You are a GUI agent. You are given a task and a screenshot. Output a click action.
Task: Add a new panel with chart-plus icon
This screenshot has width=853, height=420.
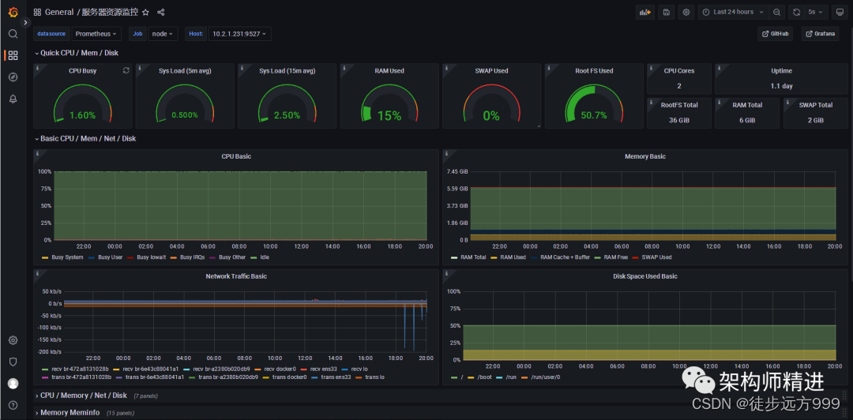(645, 12)
